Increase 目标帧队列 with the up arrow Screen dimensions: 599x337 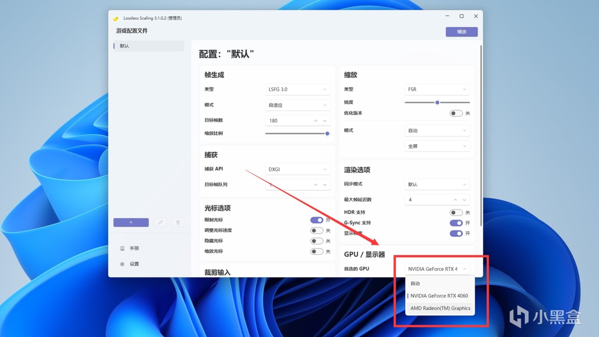[x=316, y=184]
